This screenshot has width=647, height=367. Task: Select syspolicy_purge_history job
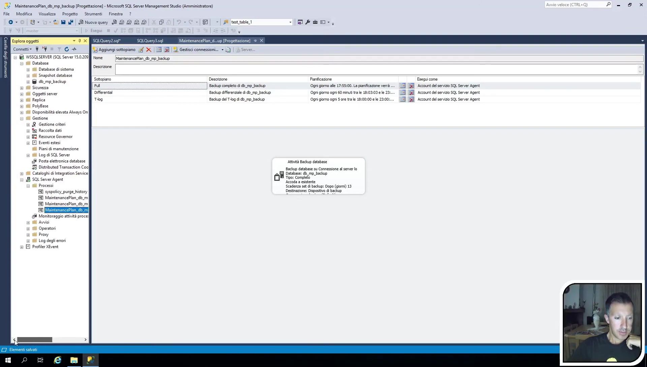[x=66, y=192]
